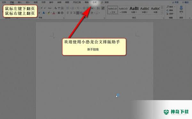Screen dimensions: 192x119
Task: Click the clear formatting icon
Action: coord(56,8)
